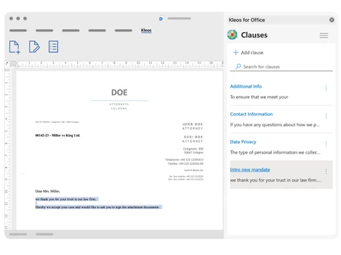Viewport: 341px width, 255px height.
Task: Click the magnifier search icon
Action: point(238,67)
